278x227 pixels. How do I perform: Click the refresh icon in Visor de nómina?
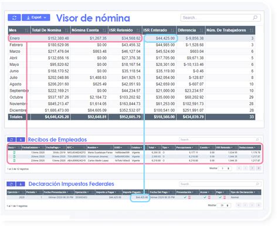pyautogui.click(x=14, y=18)
